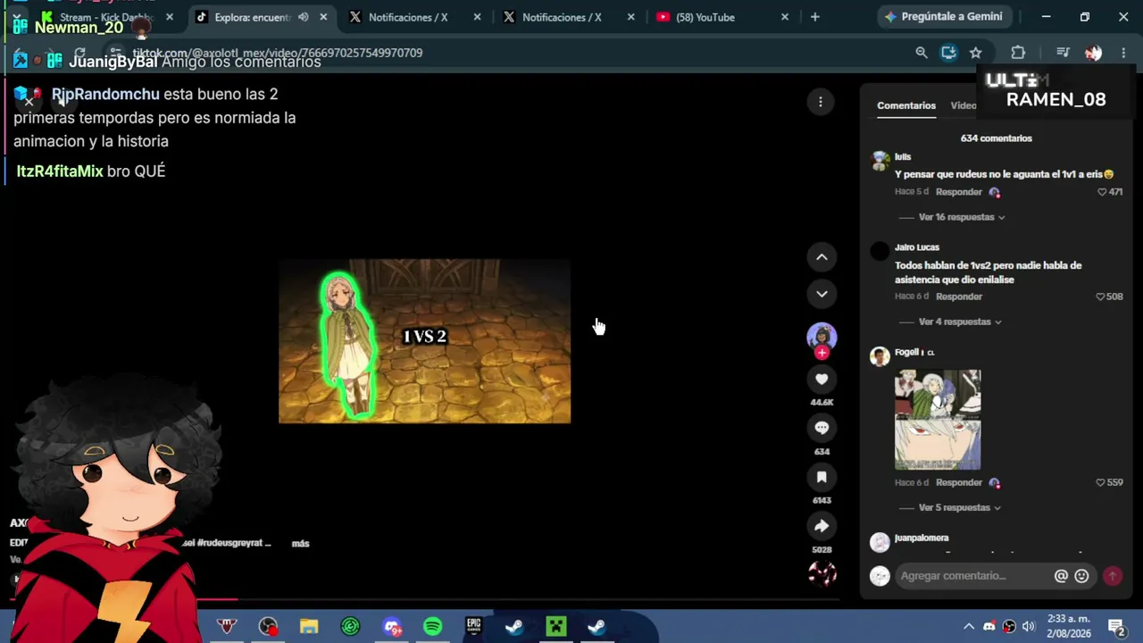This screenshot has width=1143, height=643.
Task: Open the video creator's avatar
Action: click(822, 336)
